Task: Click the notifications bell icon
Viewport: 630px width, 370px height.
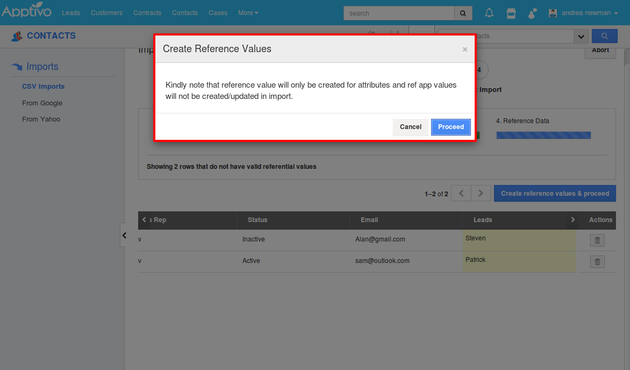Action: pos(489,13)
